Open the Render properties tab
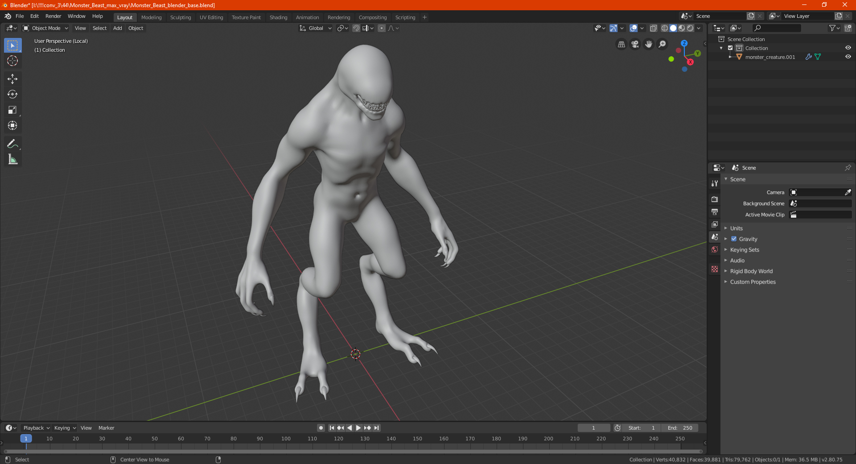The height and width of the screenshot is (464, 856). (x=715, y=199)
